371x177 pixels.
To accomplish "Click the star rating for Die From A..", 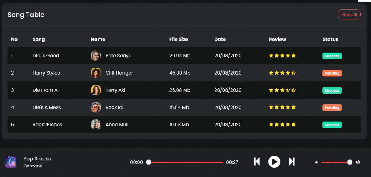I will (282, 90).
